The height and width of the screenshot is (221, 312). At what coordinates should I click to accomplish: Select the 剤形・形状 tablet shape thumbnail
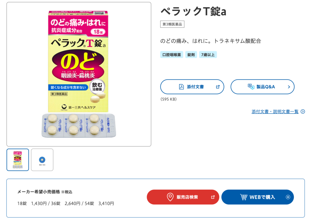42,160
